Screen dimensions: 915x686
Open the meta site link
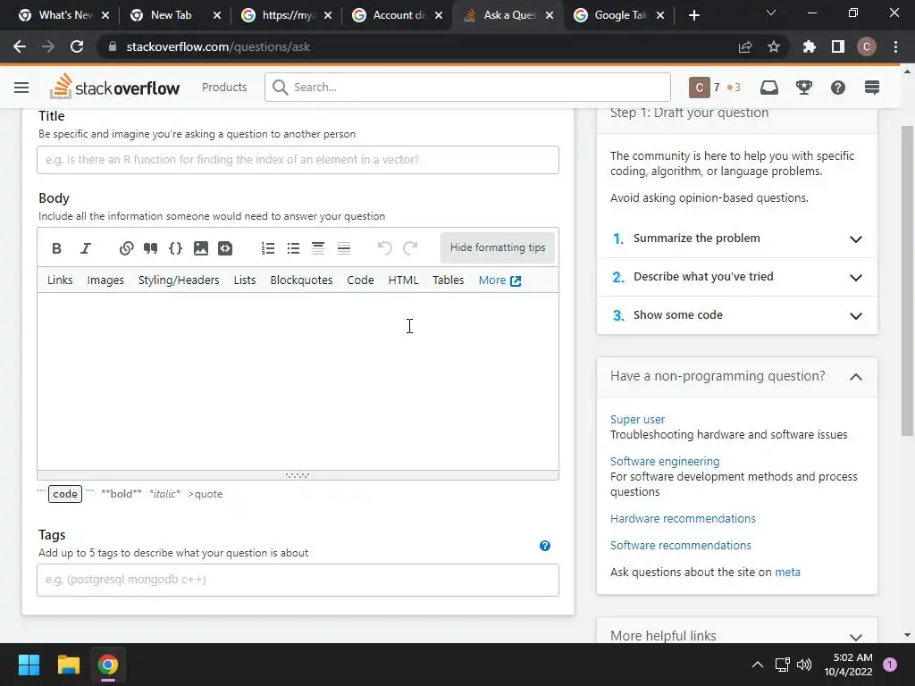pyautogui.click(x=787, y=573)
